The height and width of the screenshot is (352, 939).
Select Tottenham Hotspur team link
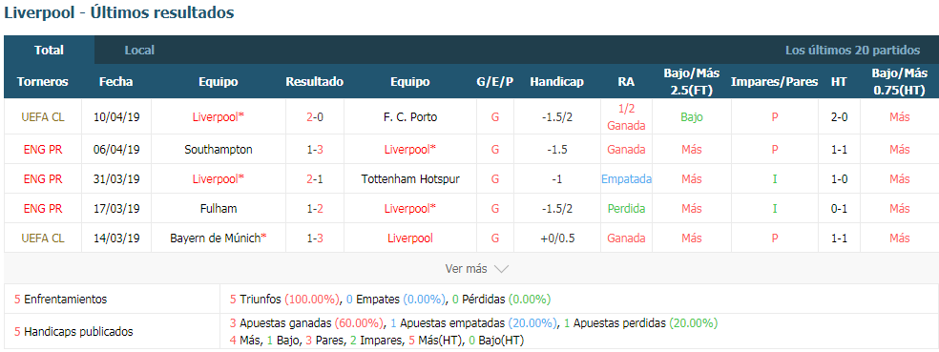point(410,179)
